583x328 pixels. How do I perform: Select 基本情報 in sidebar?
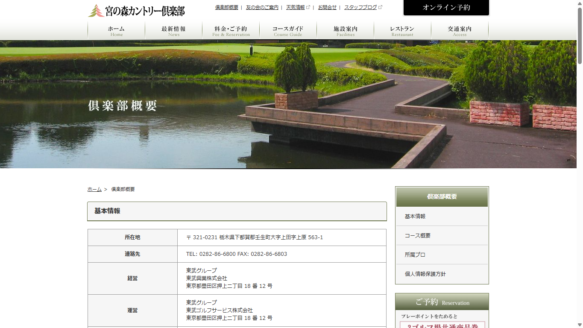pyautogui.click(x=442, y=217)
